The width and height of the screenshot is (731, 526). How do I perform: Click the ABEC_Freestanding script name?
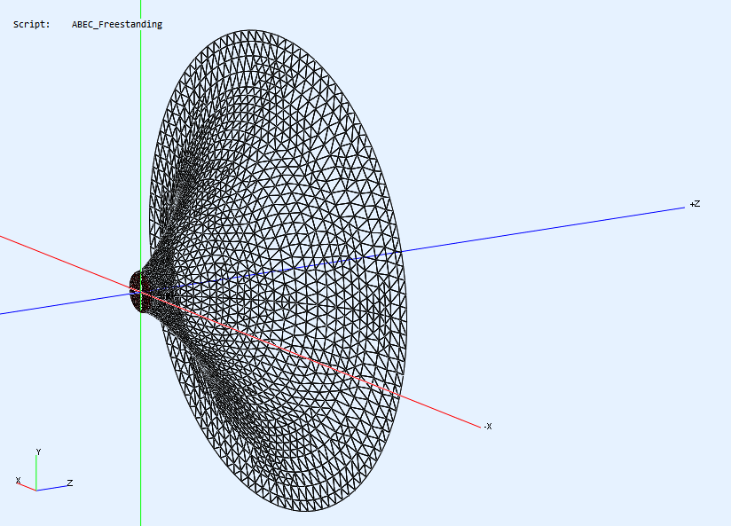[117, 24]
